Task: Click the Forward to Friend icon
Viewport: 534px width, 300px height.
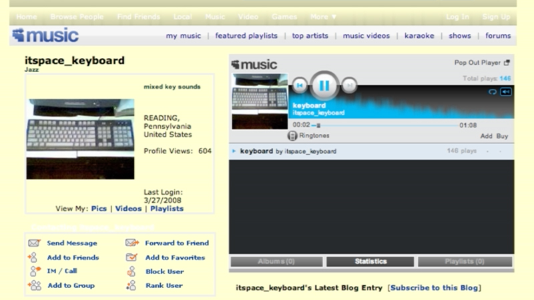Action: pos(132,243)
